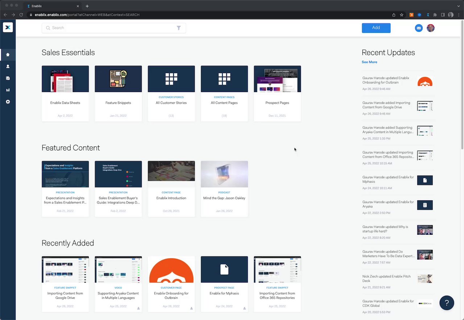This screenshot has height=320, width=464.
Task: Open the Expectations and Insights presentation card
Action: (x=65, y=189)
